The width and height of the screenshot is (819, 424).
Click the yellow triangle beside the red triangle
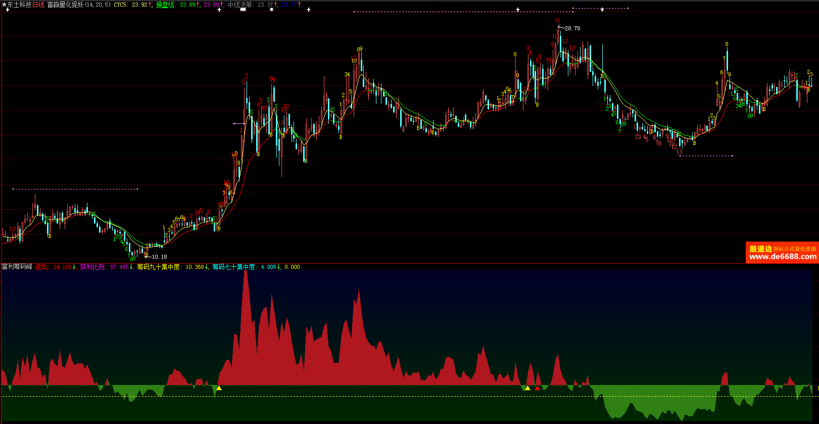pyautogui.click(x=527, y=388)
